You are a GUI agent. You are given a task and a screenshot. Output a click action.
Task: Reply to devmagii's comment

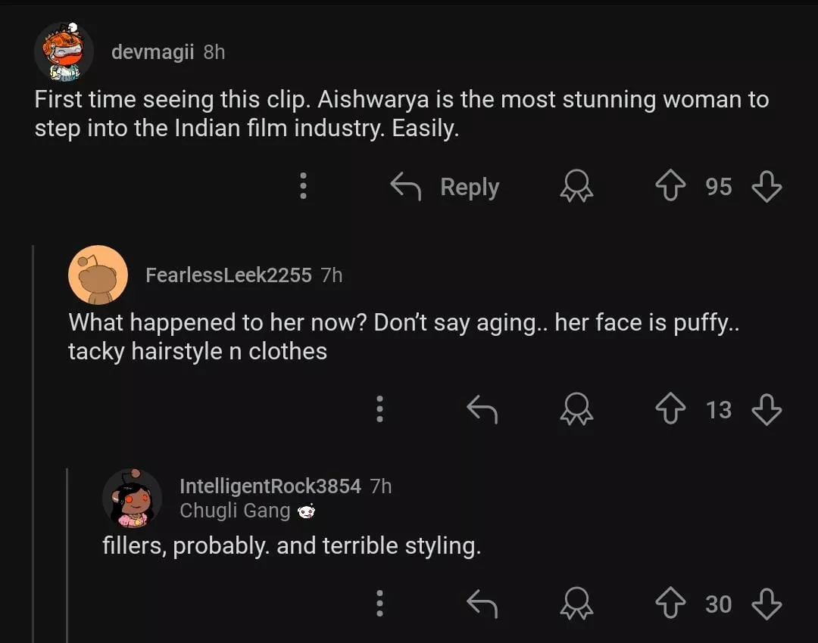pos(445,186)
